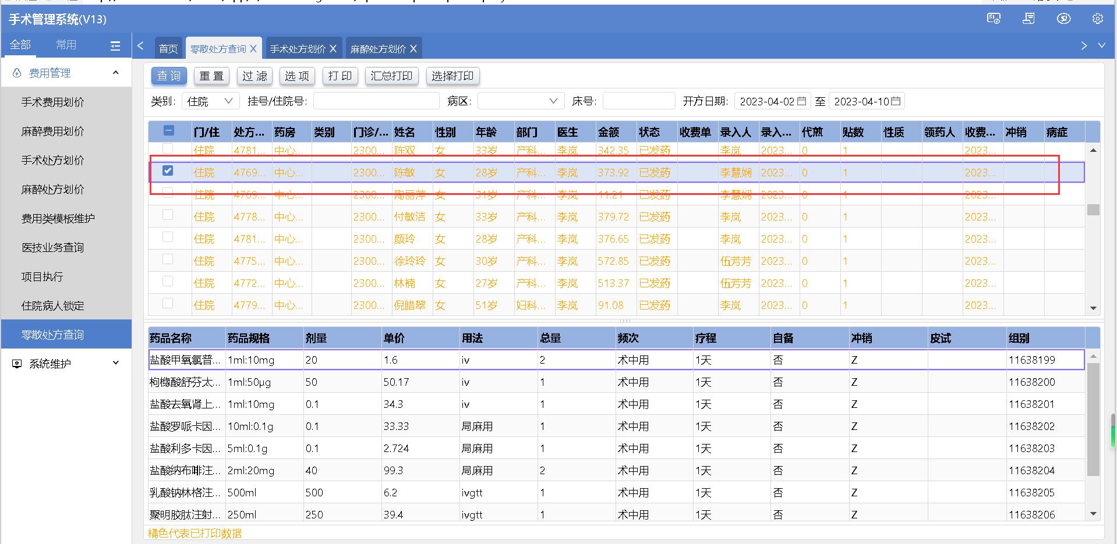The height and width of the screenshot is (544, 1117).
Task: Expand the 系统维护 section chevron
Action: 115,363
